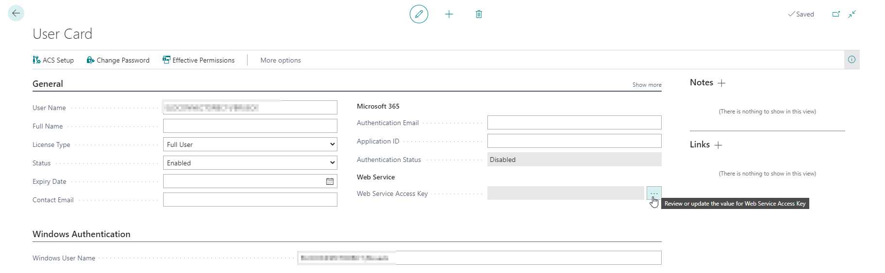Click the Web Service Access Key ellipsis button
The image size is (885, 273).
(654, 193)
